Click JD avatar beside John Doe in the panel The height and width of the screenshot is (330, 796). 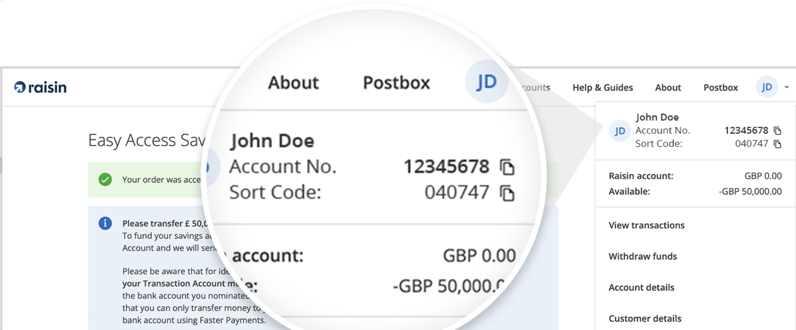point(619,131)
